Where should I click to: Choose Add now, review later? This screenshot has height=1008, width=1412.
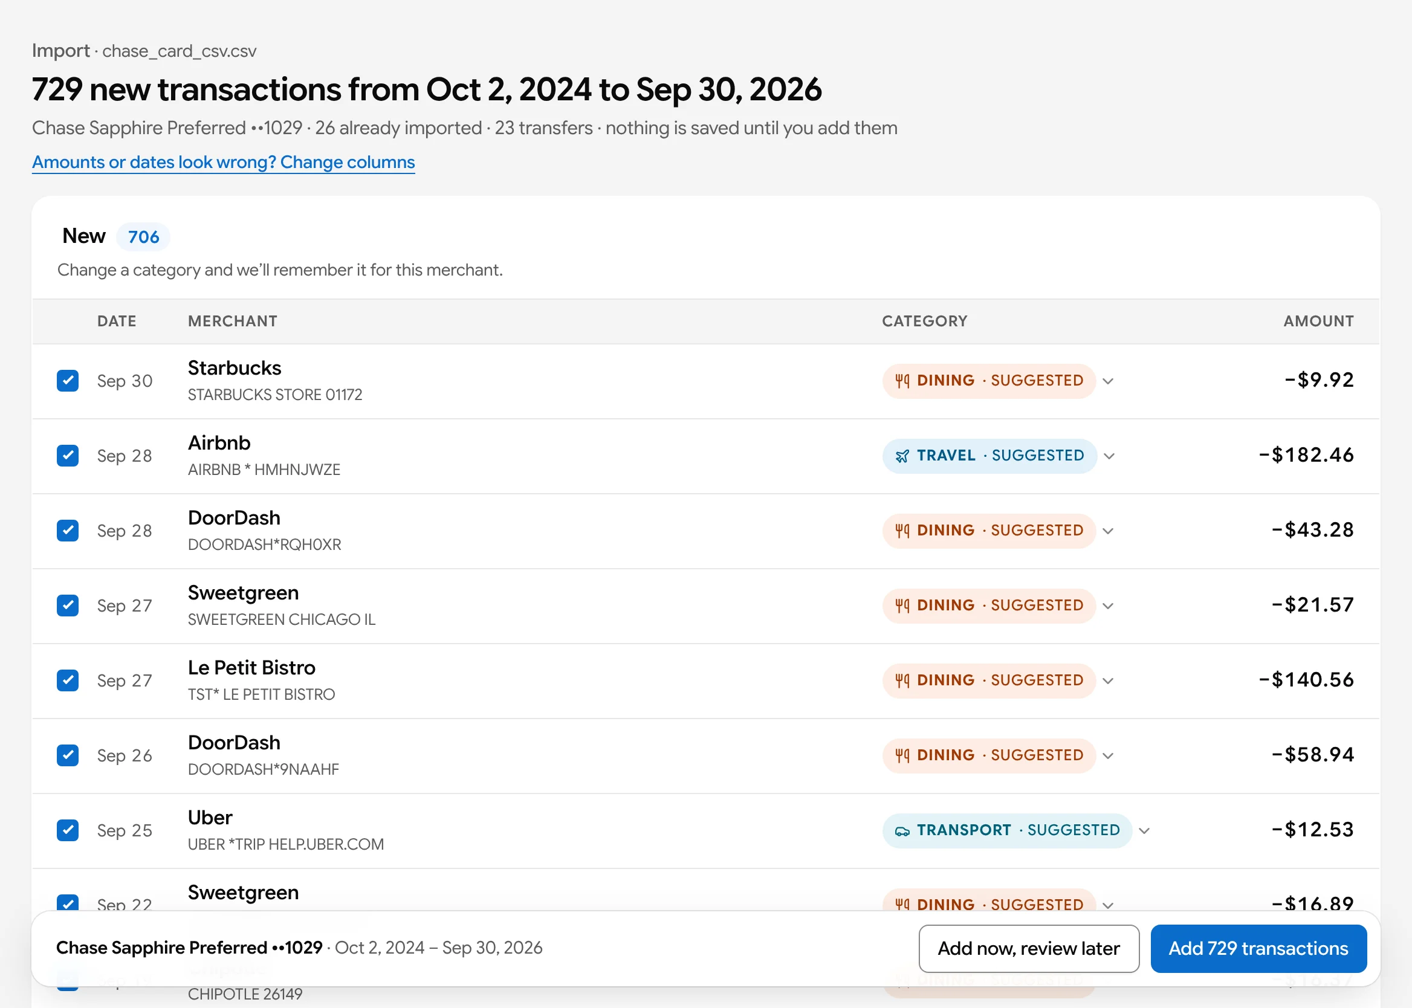(1028, 948)
